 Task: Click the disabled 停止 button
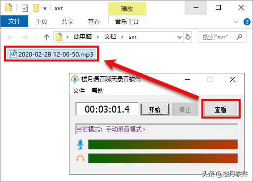[185, 109]
